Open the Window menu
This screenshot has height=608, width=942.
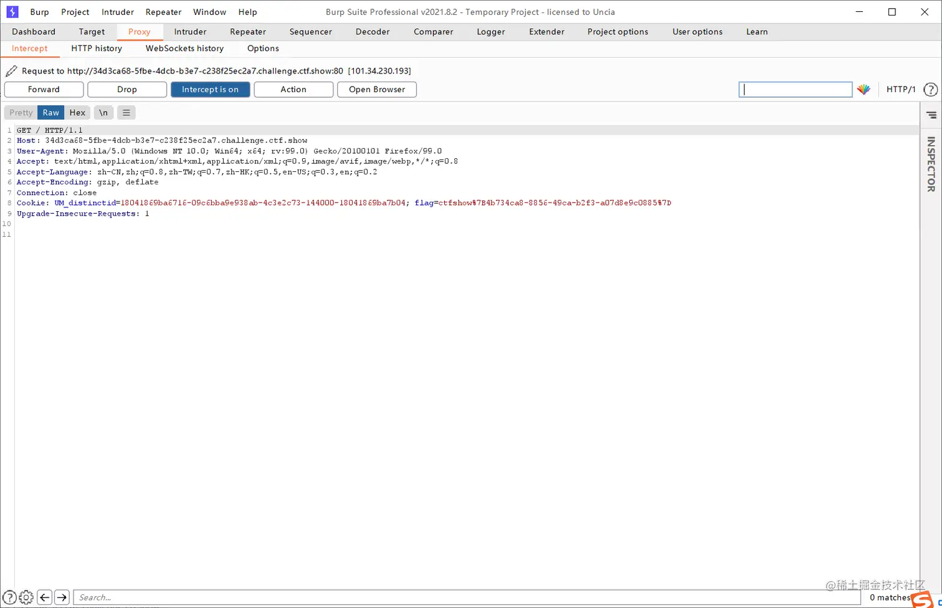pos(209,12)
